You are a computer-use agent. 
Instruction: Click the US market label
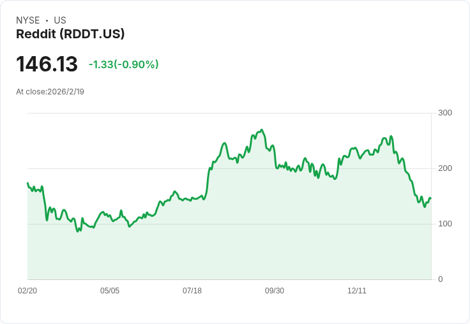tap(60, 20)
